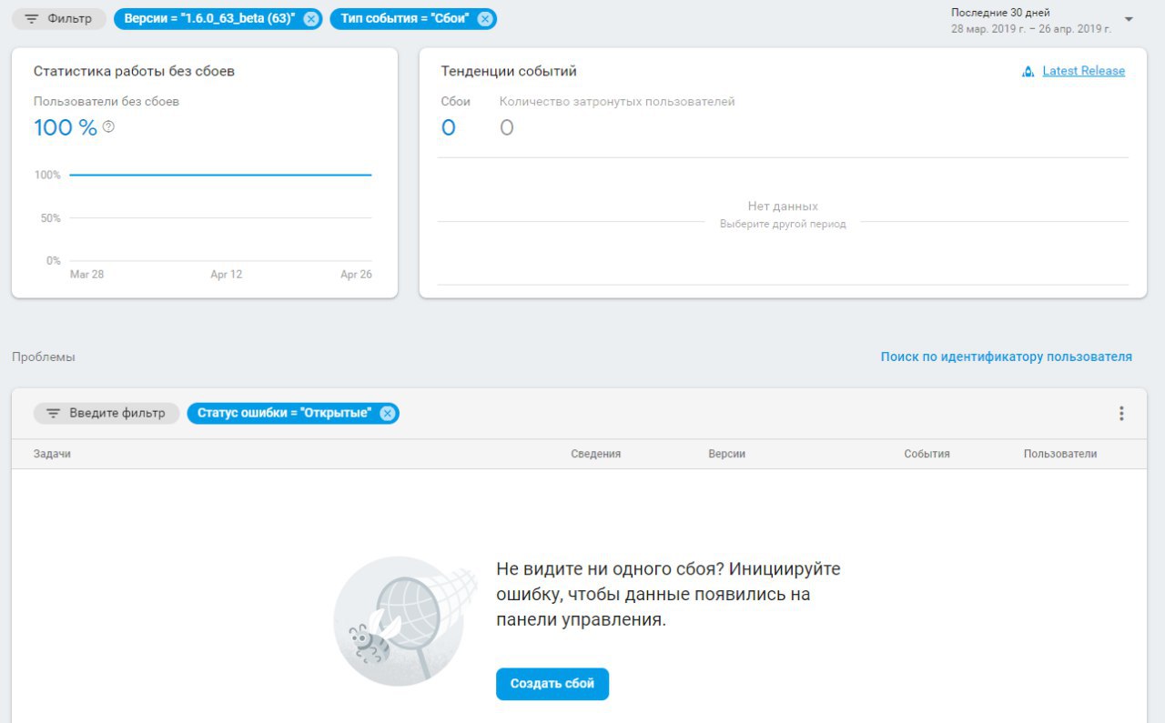This screenshot has width=1165, height=723.
Task: Click the Apr 26 axis label
Action: click(x=356, y=275)
